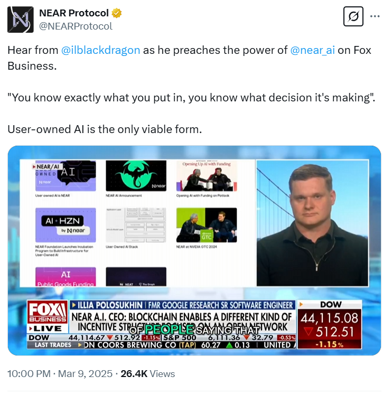
Task: Click the gold verified badge
Action: point(116,13)
